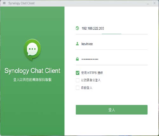Click the Synology Chat Client window title

pyautogui.click(x=22, y=3)
